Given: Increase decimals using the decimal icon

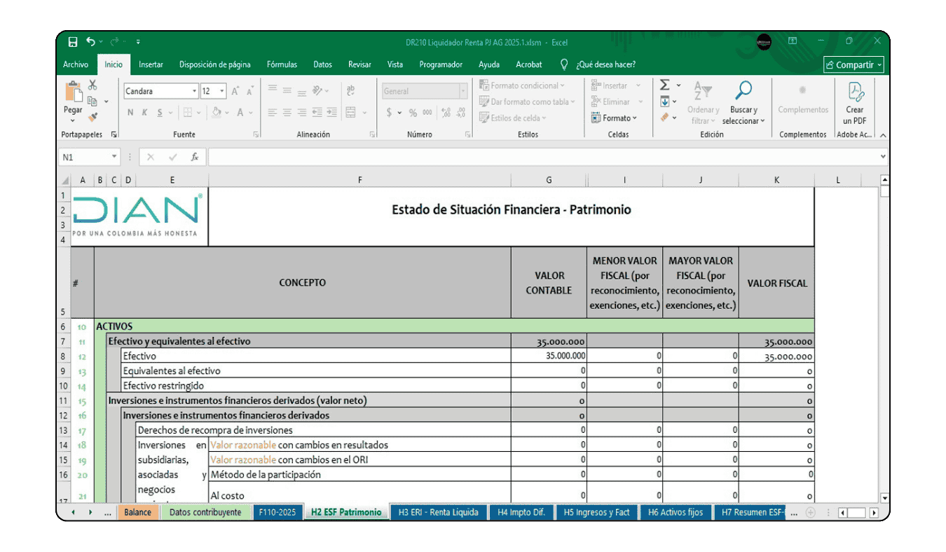Looking at the screenshot, I should click(446, 112).
